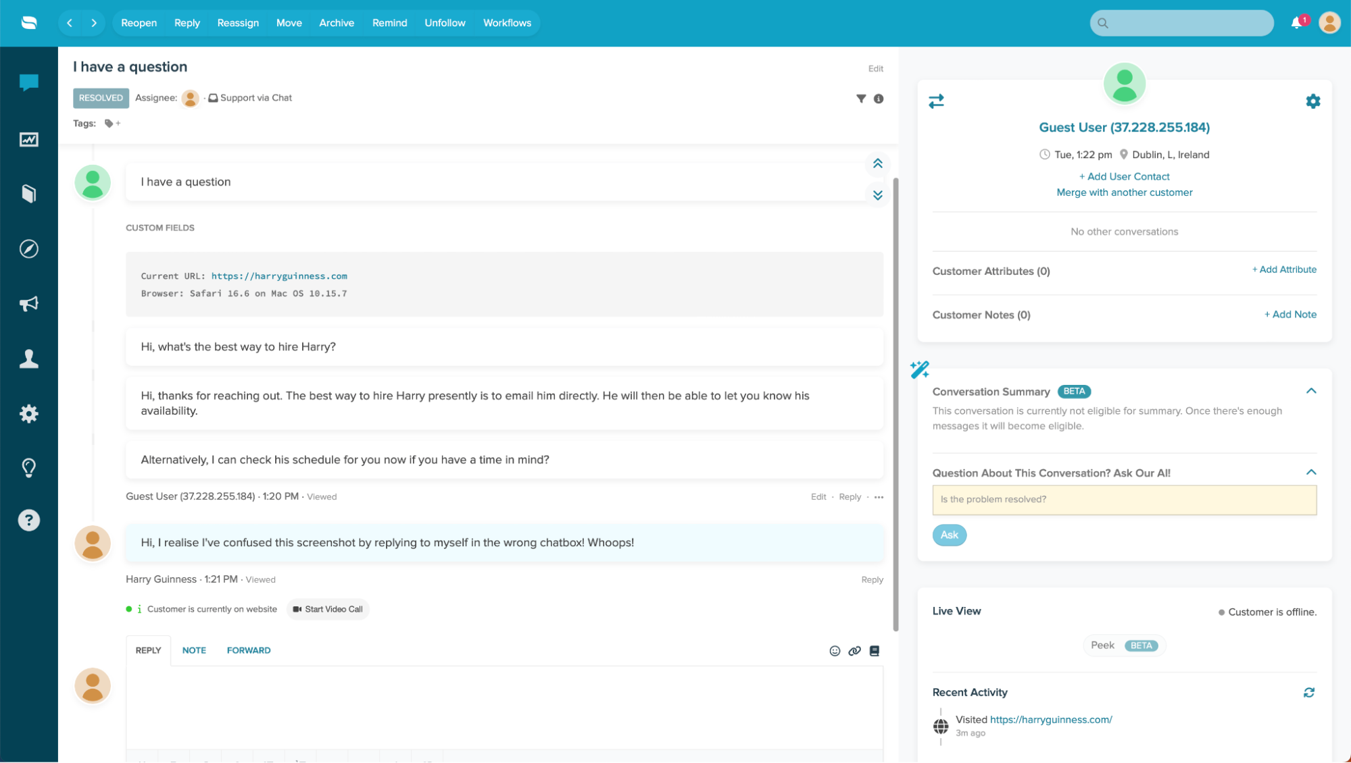Select the REPLY tab in message composer
This screenshot has height=763, width=1351.
coord(147,650)
